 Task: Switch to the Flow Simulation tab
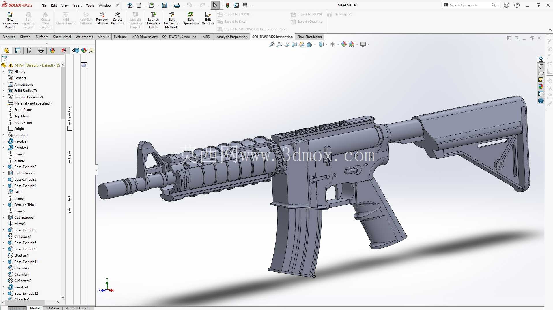coord(309,37)
